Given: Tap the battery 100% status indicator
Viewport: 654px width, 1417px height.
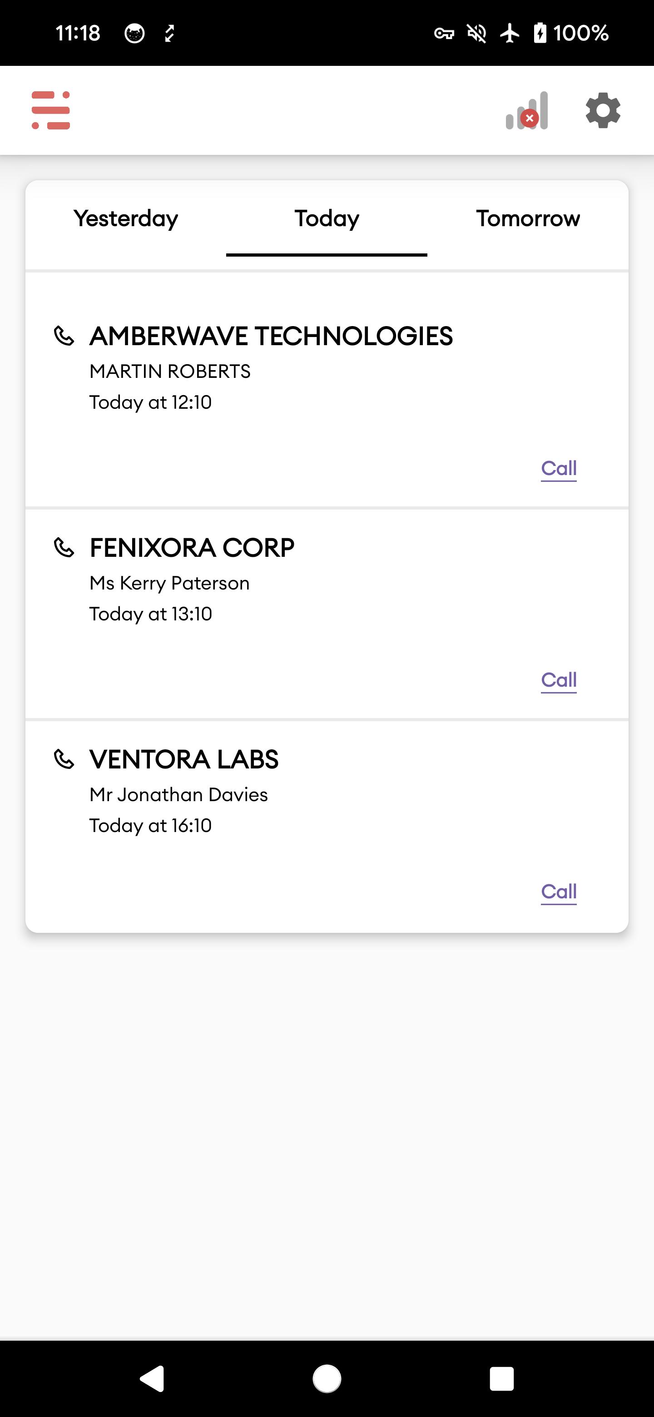Looking at the screenshot, I should tap(571, 33).
